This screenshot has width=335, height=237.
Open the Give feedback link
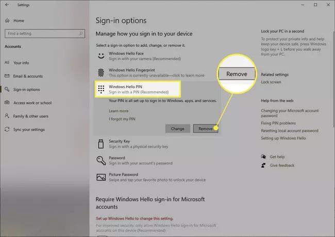pos(282,166)
